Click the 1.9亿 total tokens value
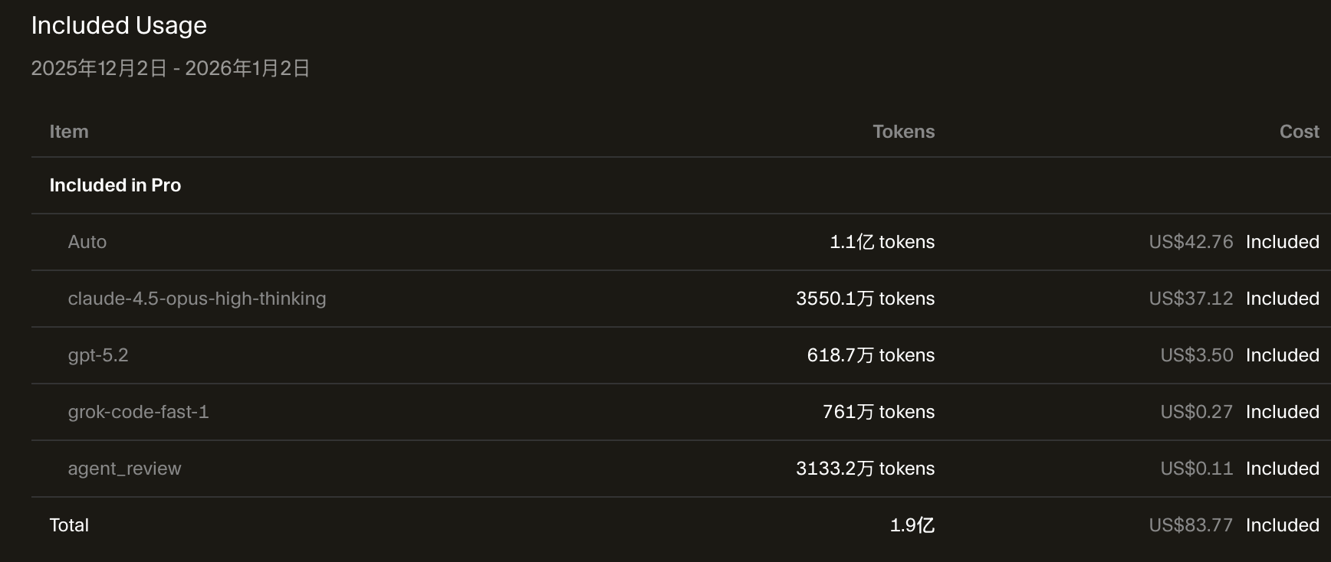The image size is (1331, 562). (912, 525)
